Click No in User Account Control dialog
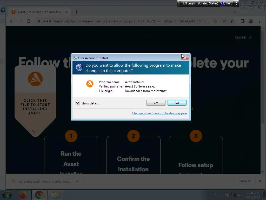This screenshot has width=266, height=200. click(177, 103)
